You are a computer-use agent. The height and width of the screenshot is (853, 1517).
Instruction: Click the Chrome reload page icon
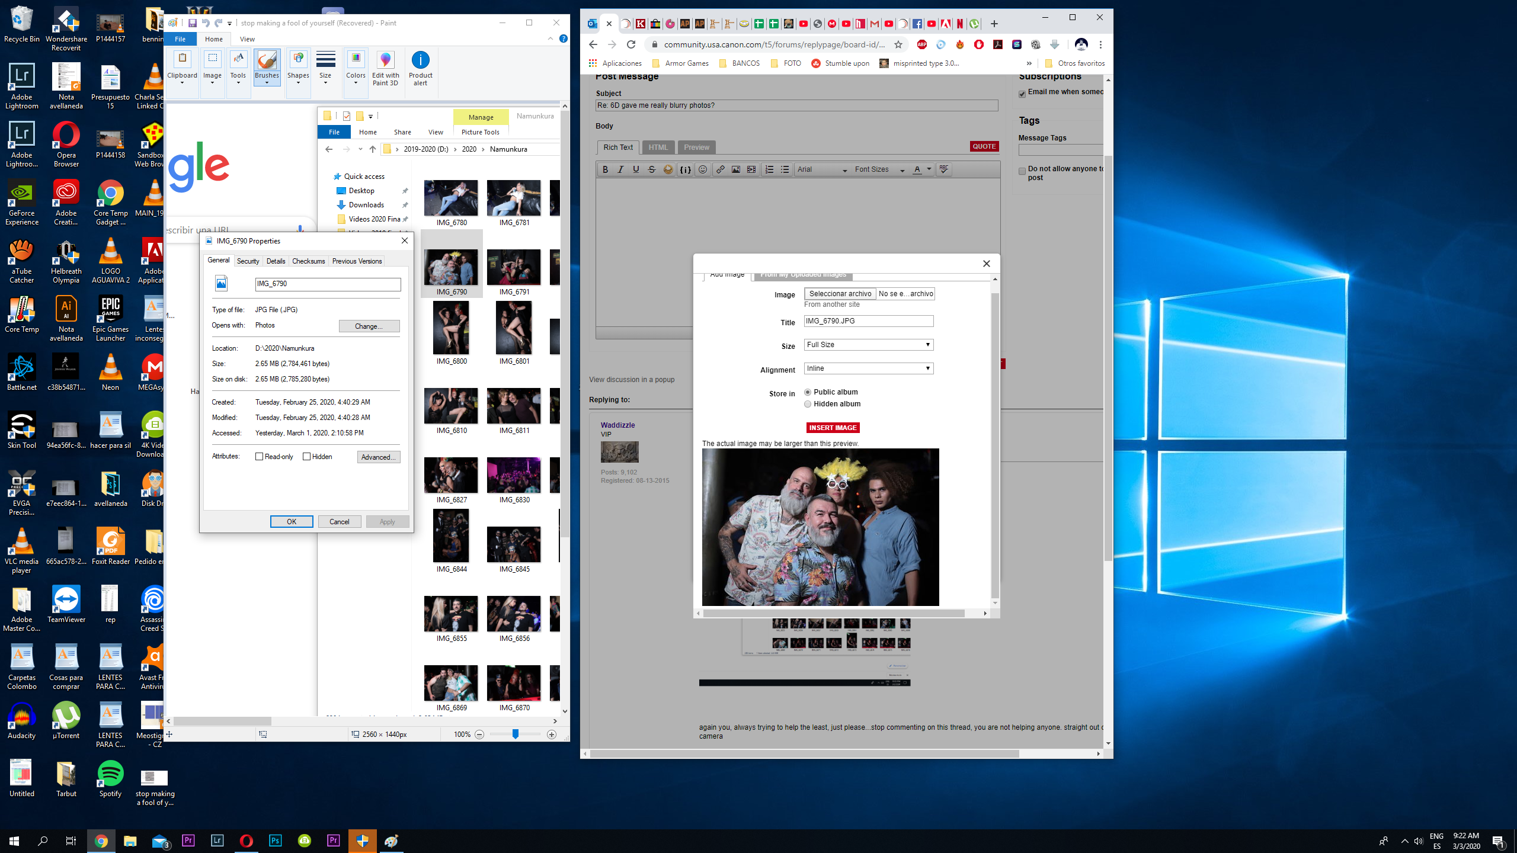tap(631, 44)
